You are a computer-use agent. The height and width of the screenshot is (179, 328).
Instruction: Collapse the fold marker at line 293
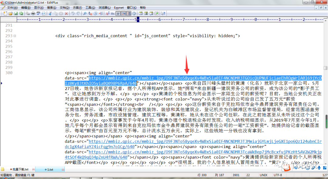15,36
